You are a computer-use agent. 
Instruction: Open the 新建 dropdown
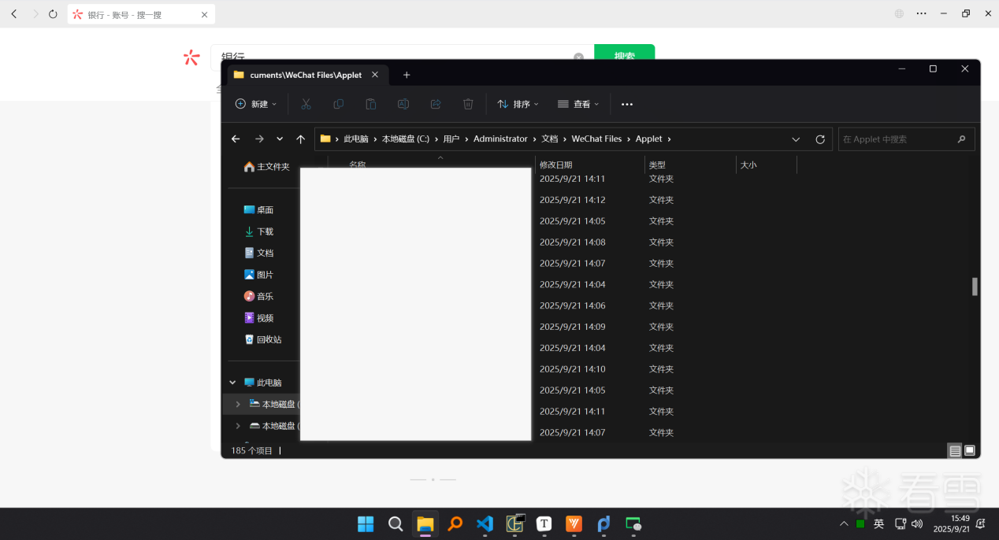point(256,104)
